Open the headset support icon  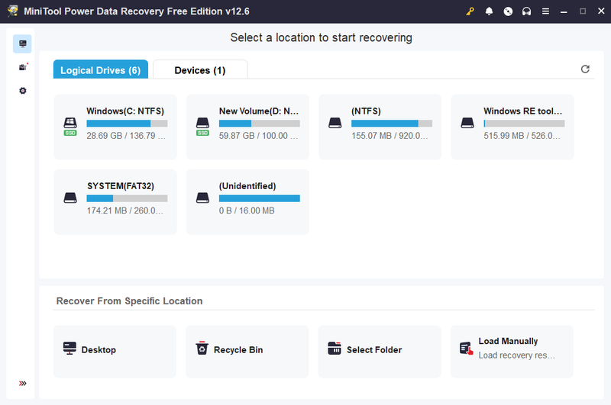coord(526,11)
